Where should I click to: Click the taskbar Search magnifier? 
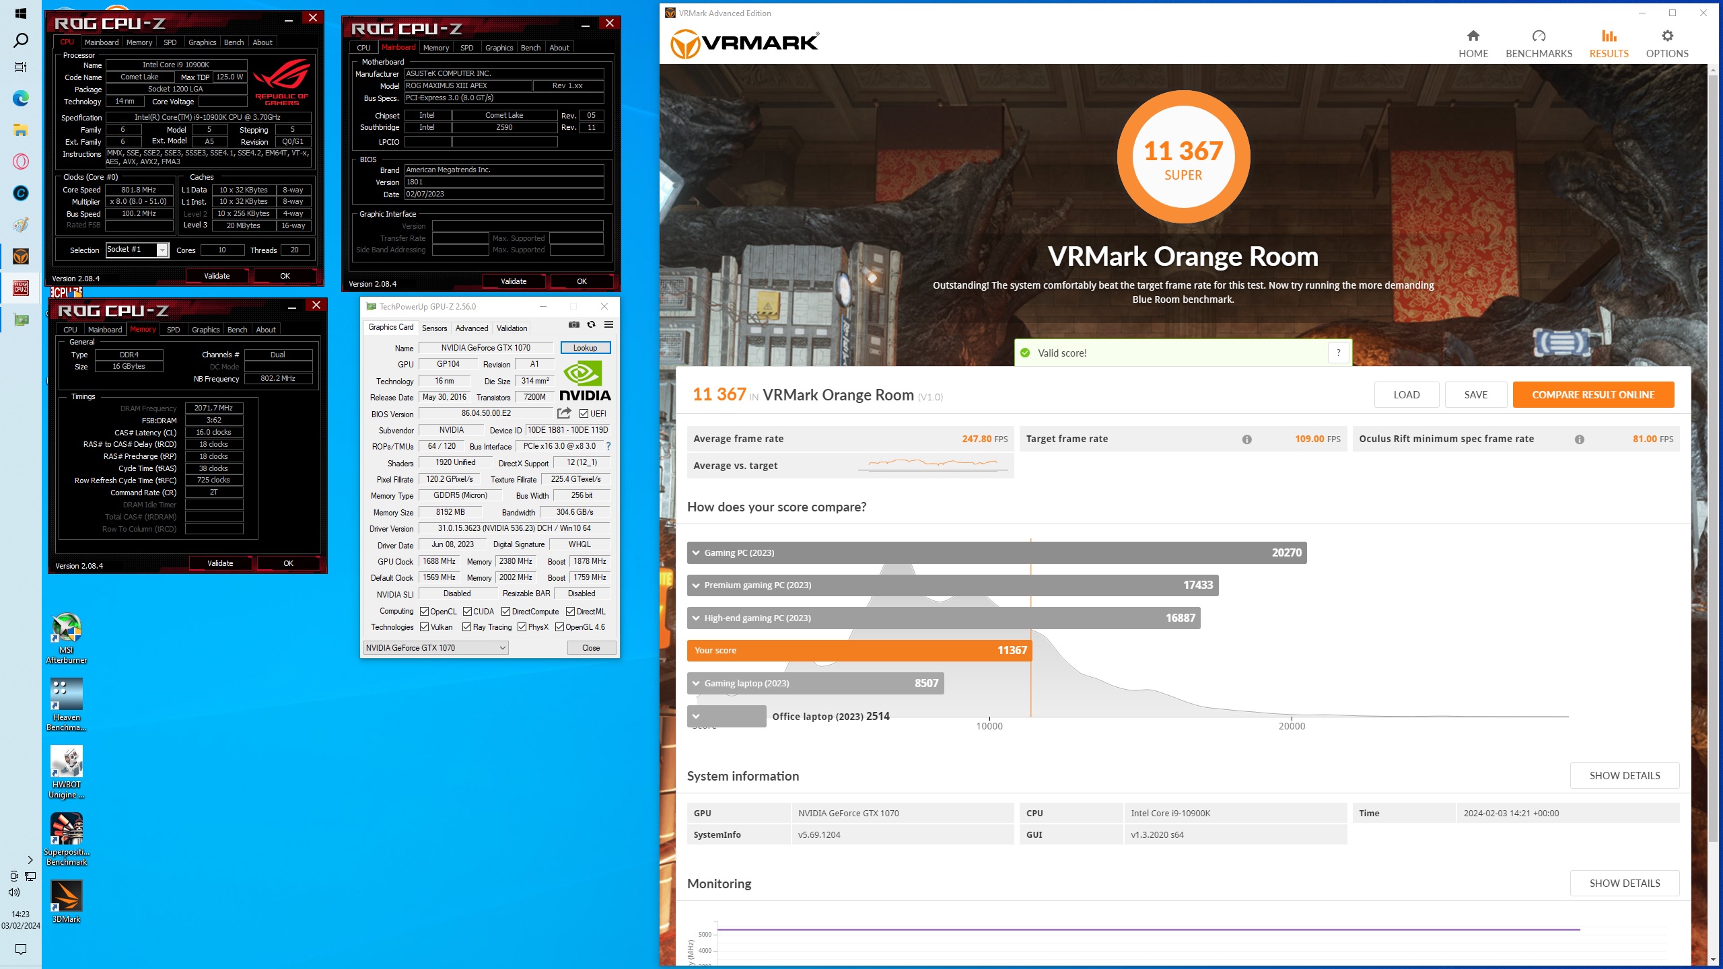pyautogui.click(x=21, y=40)
